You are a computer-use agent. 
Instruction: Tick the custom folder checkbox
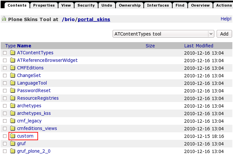pyautogui.click(x=5, y=136)
